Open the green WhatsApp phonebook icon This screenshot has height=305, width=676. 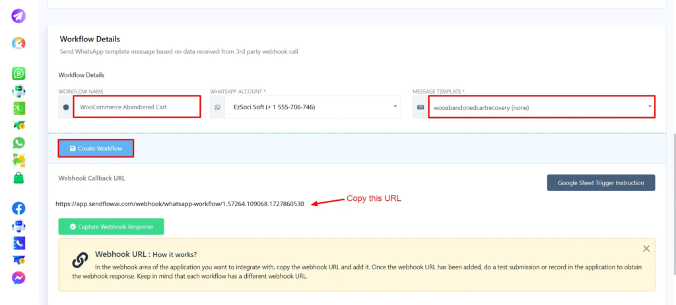pos(18,109)
